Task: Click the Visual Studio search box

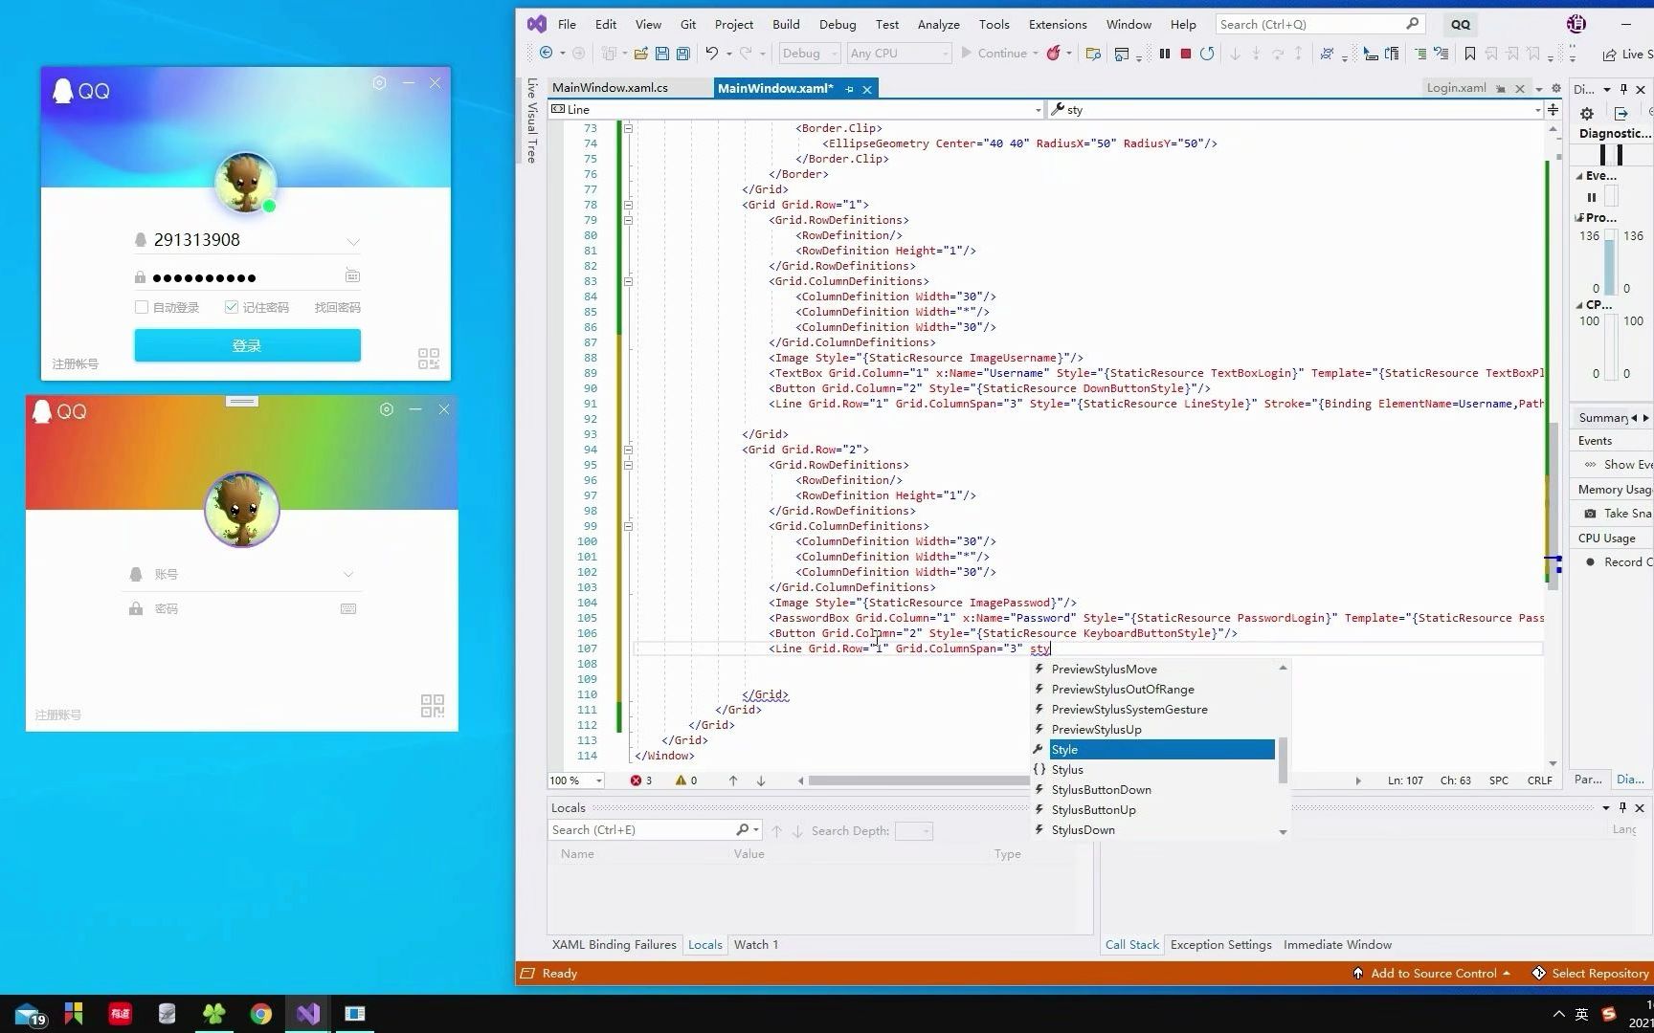Action: [1320, 25]
